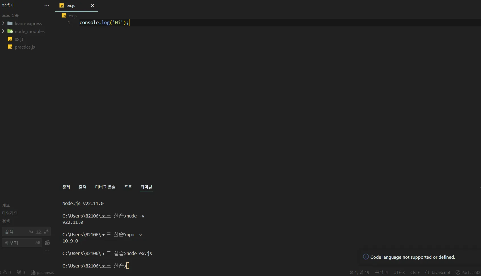
Task: Switch to the 출력 panel tab
Action: click(x=83, y=187)
